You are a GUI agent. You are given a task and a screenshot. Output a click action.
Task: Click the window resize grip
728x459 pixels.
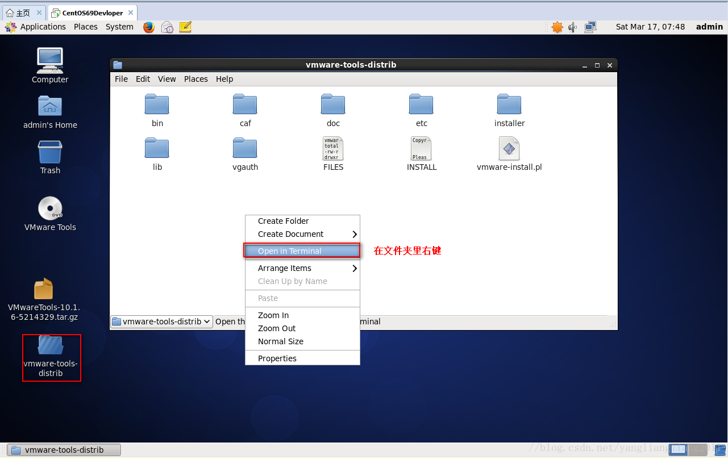(613, 326)
